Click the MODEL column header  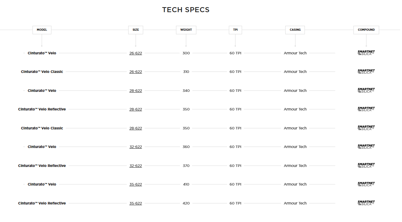tap(42, 30)
